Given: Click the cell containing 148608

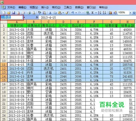Looking at the screenshot, I should (x=128, y=41).
